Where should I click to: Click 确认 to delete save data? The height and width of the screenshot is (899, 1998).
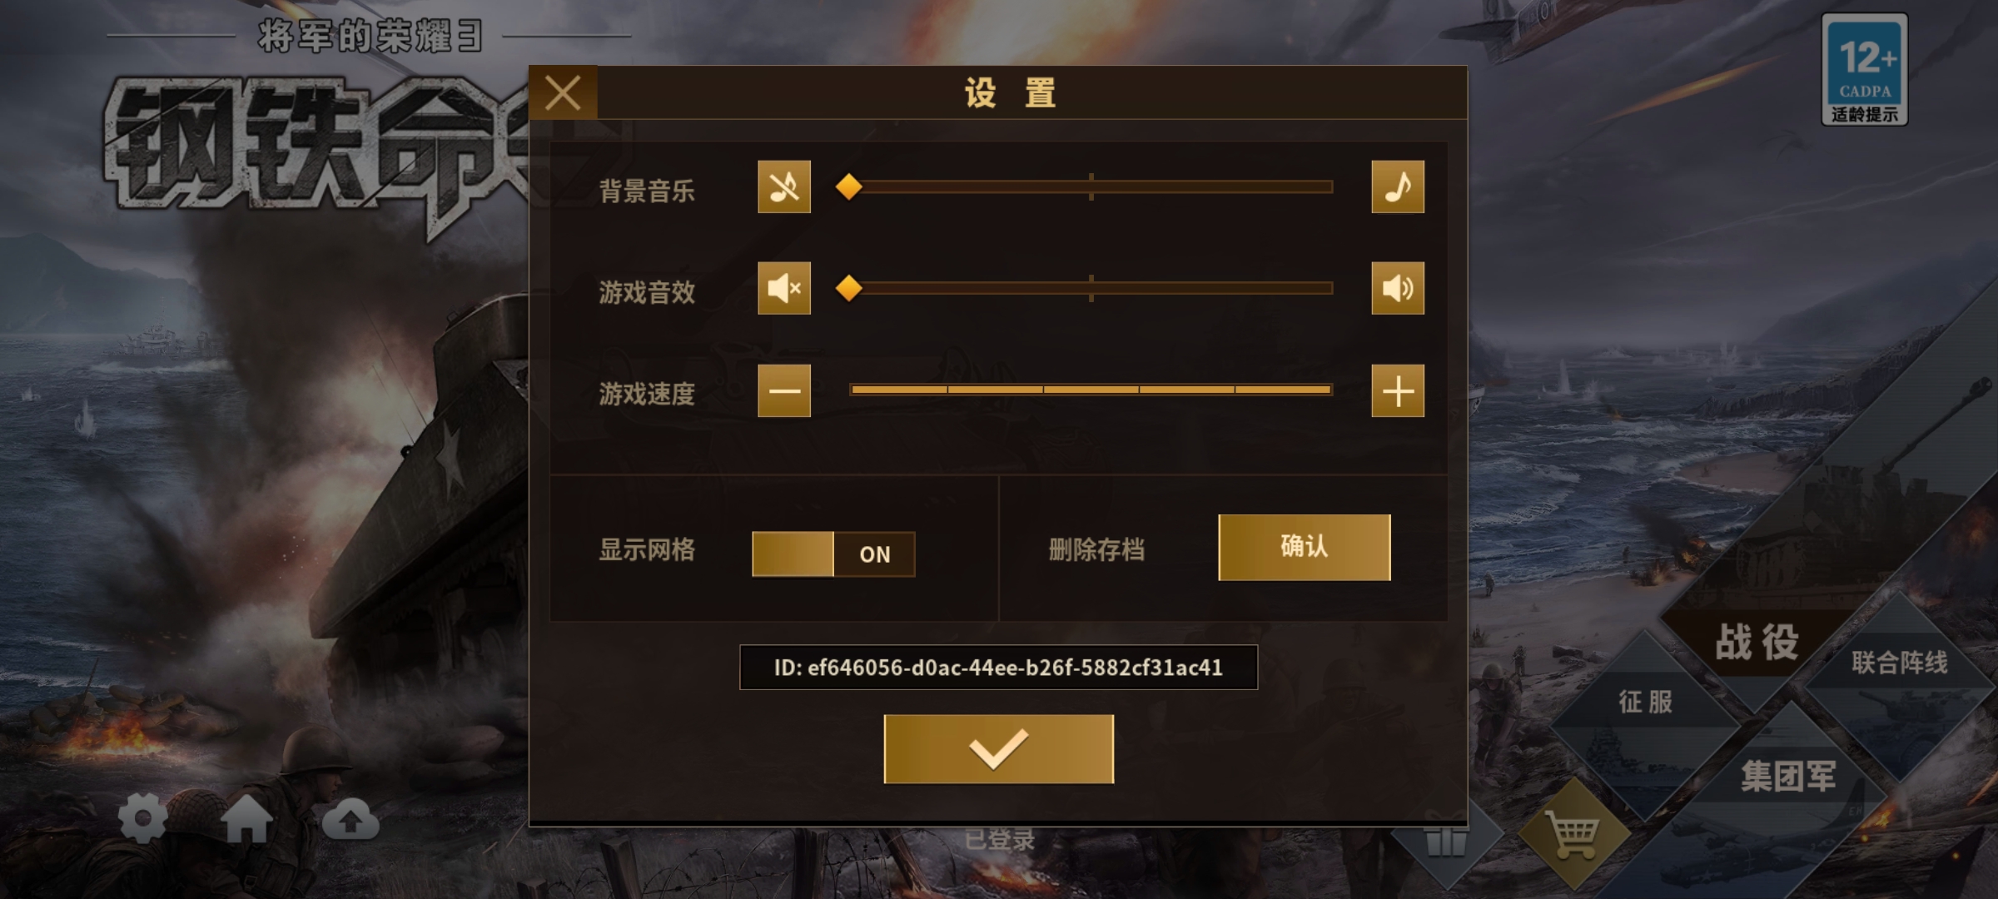(1304, 547)
